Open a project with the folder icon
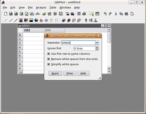The image size is (146, 114). pyautogui.click(x=44, y=14)
